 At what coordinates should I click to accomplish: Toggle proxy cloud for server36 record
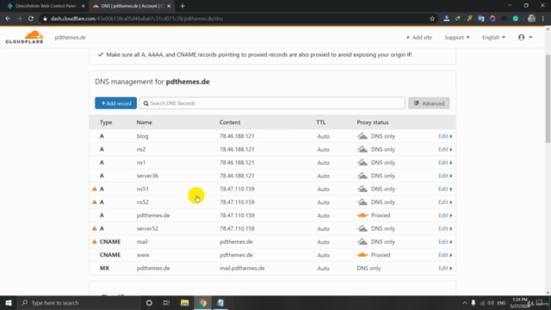tap(362, 176)
